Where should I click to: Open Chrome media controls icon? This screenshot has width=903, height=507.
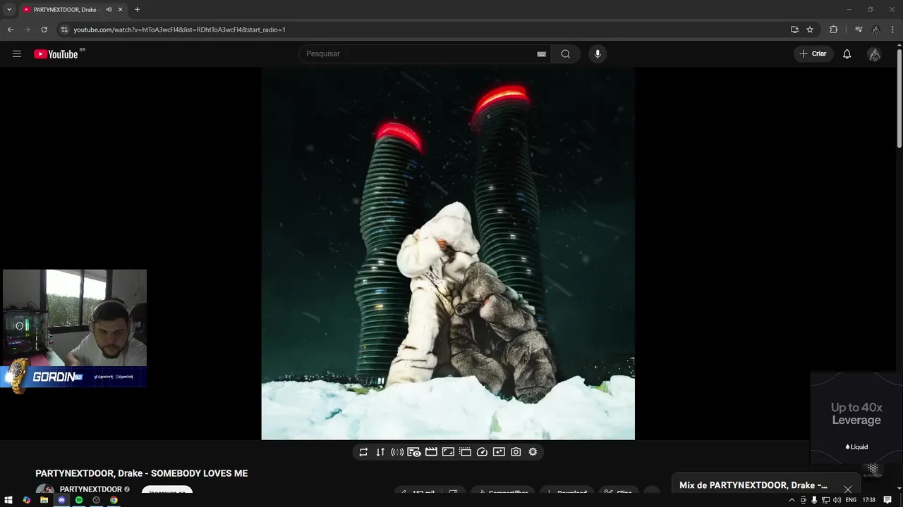click(859, 30)
